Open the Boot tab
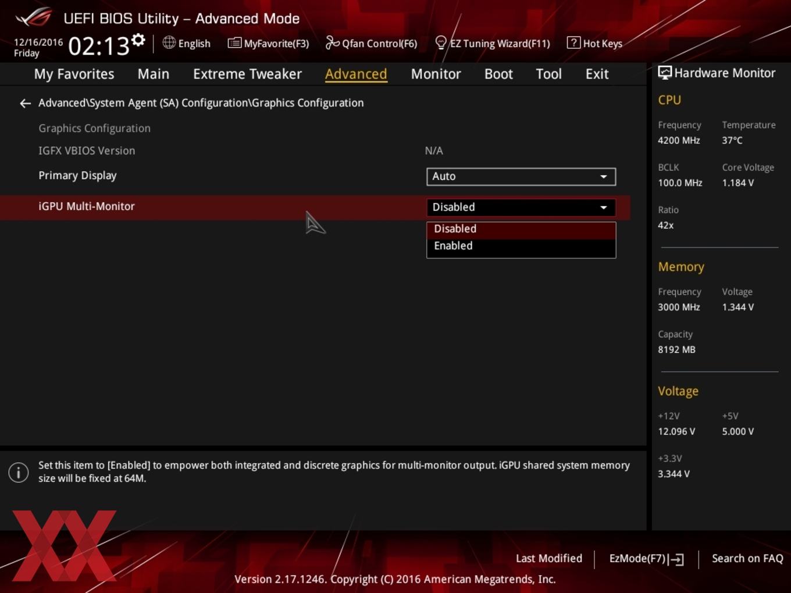The width and height of the screenshot is (791, 593). pos(498,74)
